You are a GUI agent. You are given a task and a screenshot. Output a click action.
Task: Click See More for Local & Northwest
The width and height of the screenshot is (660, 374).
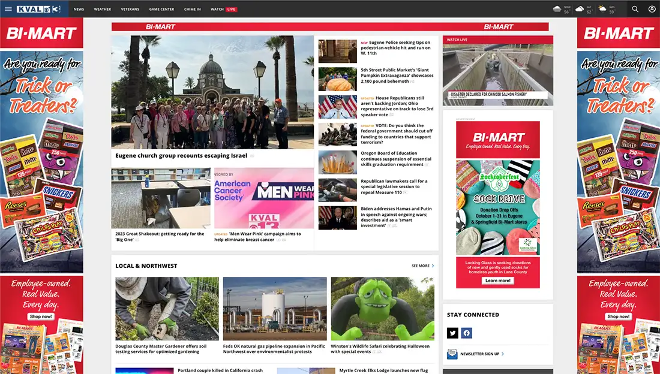422,266
